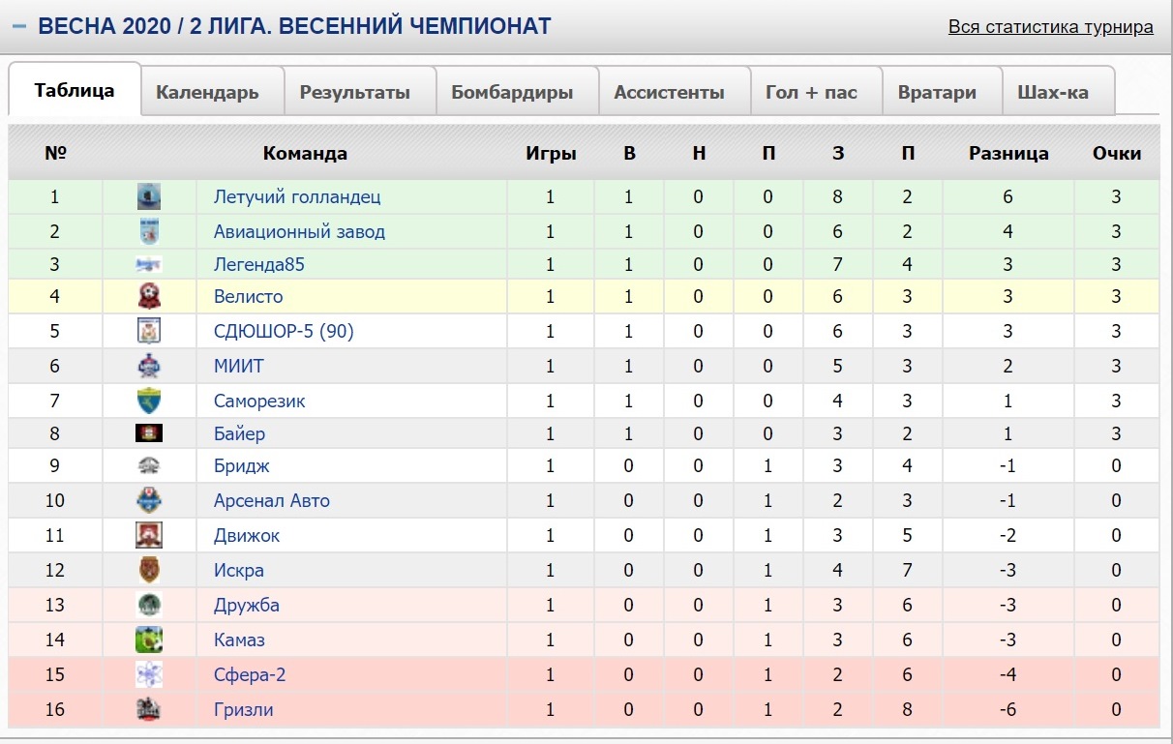Click the Искра team emblem
Viewport: 1173px width, 744px height.
[149, 570]
